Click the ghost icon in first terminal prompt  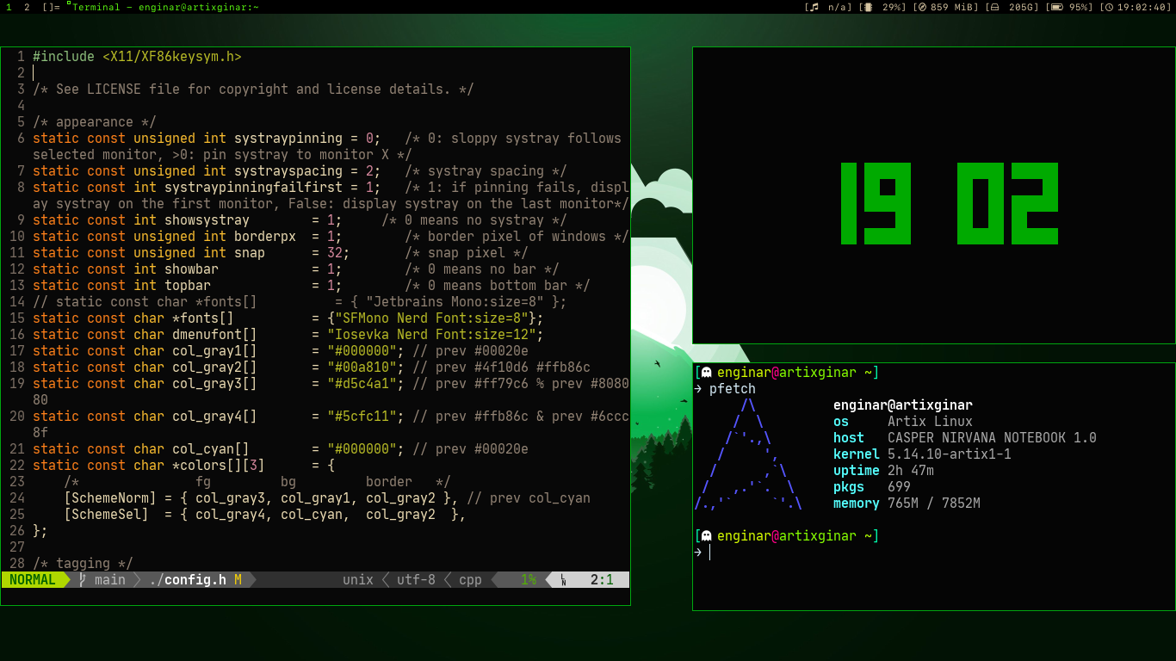pyautogui.click(x=707, y=373)
